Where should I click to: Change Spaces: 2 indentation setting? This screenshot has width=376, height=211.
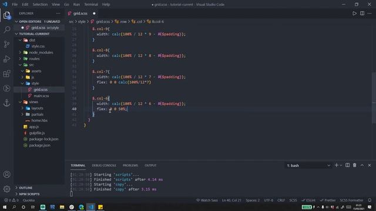click(x=253, y=200)
